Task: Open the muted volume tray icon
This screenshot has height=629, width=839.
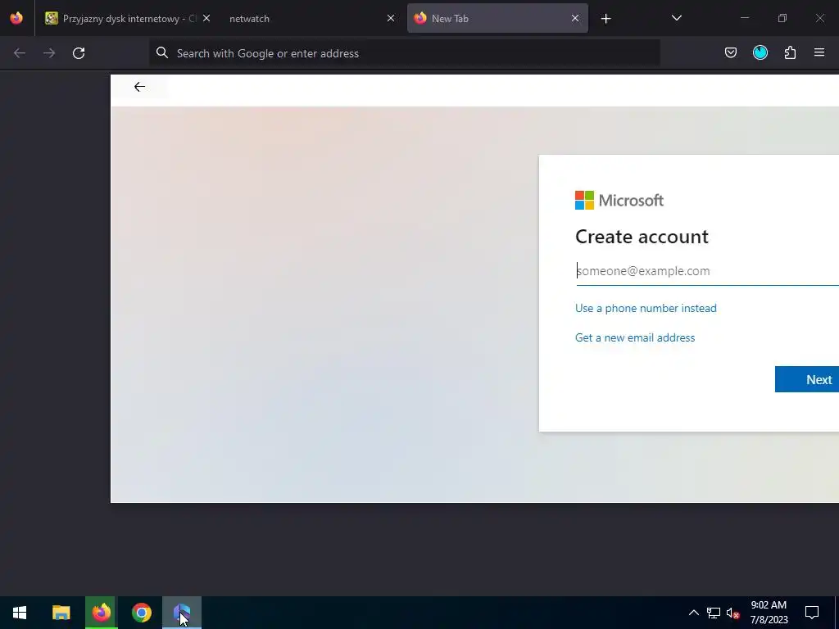Action: tap(732, 613)
